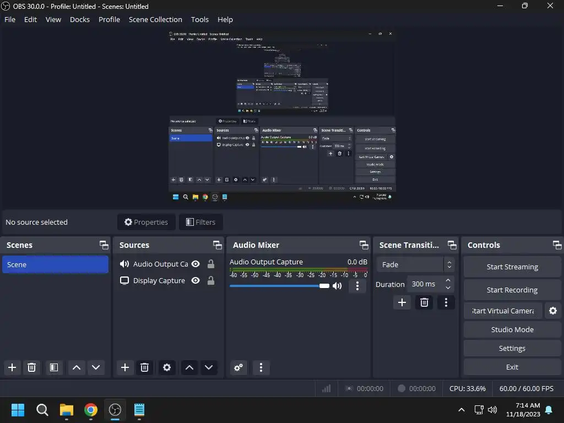Toggle Studio Mode

(512, 329)
